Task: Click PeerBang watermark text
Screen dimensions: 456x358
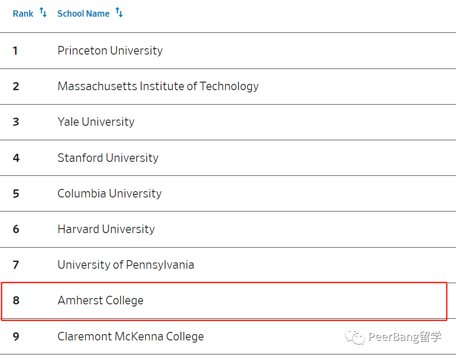Action: 405,337
